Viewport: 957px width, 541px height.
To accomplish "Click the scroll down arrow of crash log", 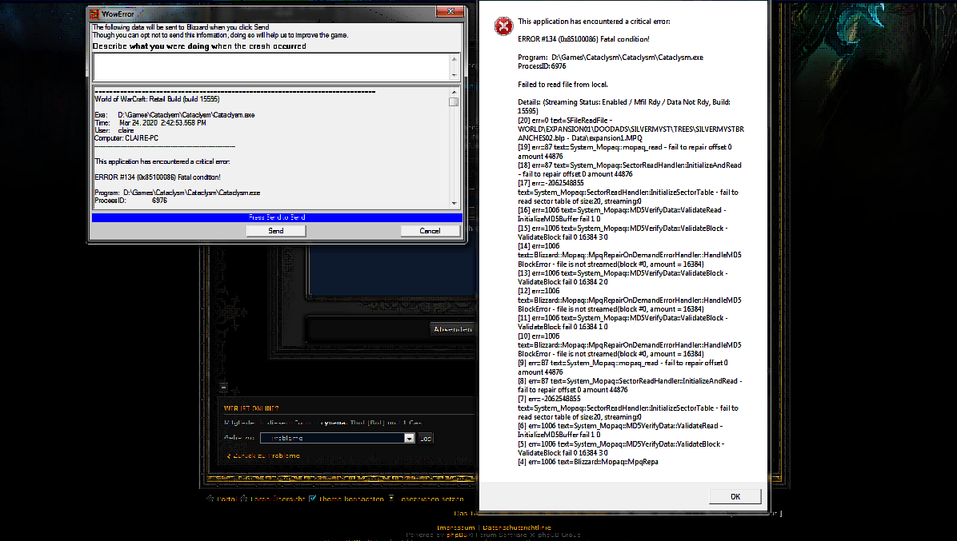I will pos(454,204).
